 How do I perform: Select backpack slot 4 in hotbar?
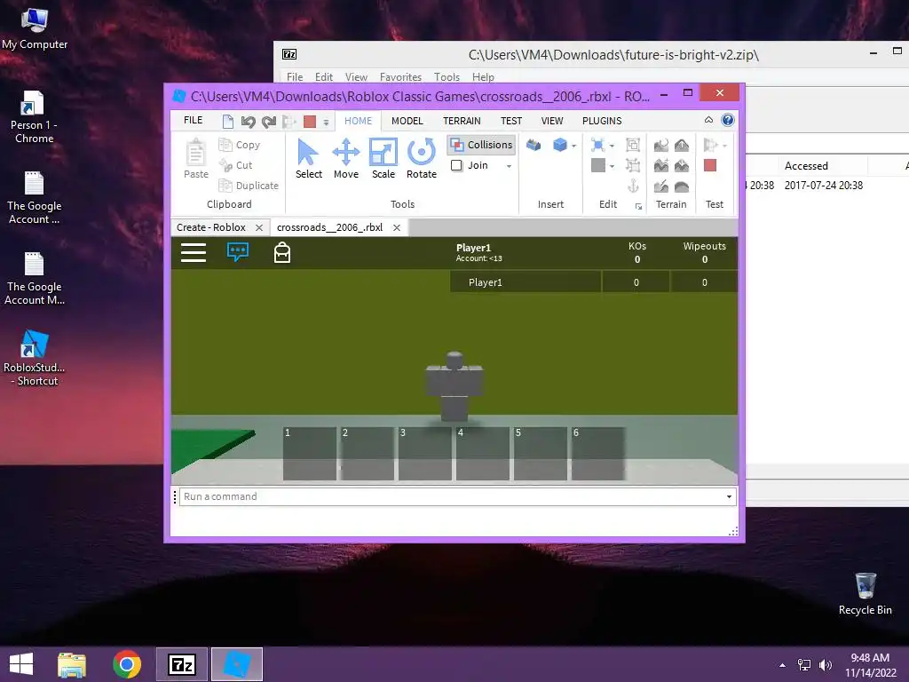(482, 454)
